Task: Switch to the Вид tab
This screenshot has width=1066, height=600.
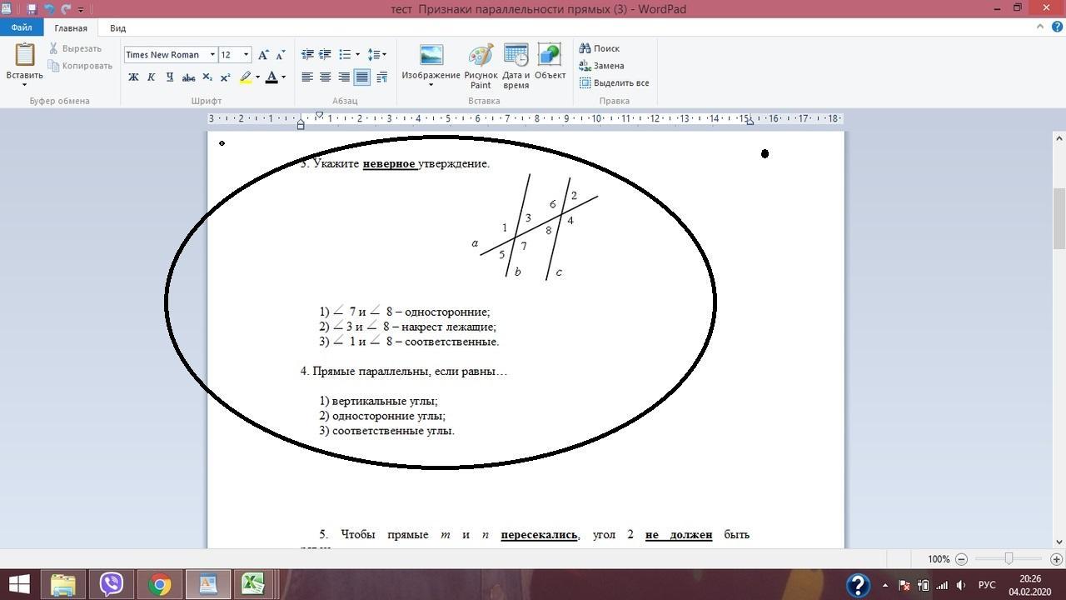Action: [118, 27]
